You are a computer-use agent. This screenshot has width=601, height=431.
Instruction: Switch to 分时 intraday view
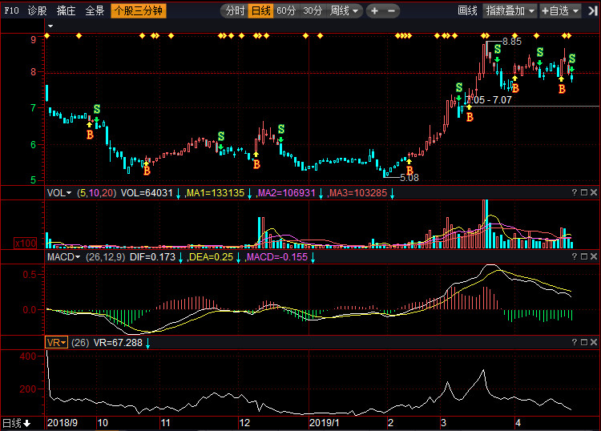[235, 10]
